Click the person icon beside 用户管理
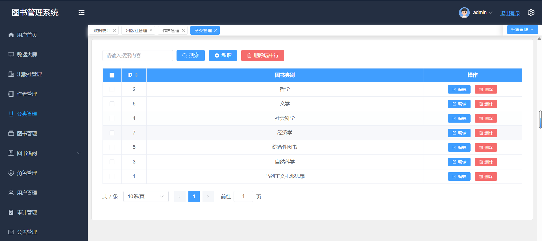The height and width of the screenshot is (241, 542). [11, 193]
